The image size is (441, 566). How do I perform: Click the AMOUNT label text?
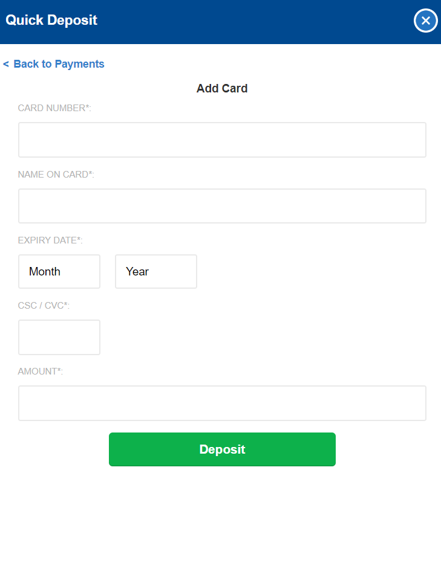click(x=40, y=371)
